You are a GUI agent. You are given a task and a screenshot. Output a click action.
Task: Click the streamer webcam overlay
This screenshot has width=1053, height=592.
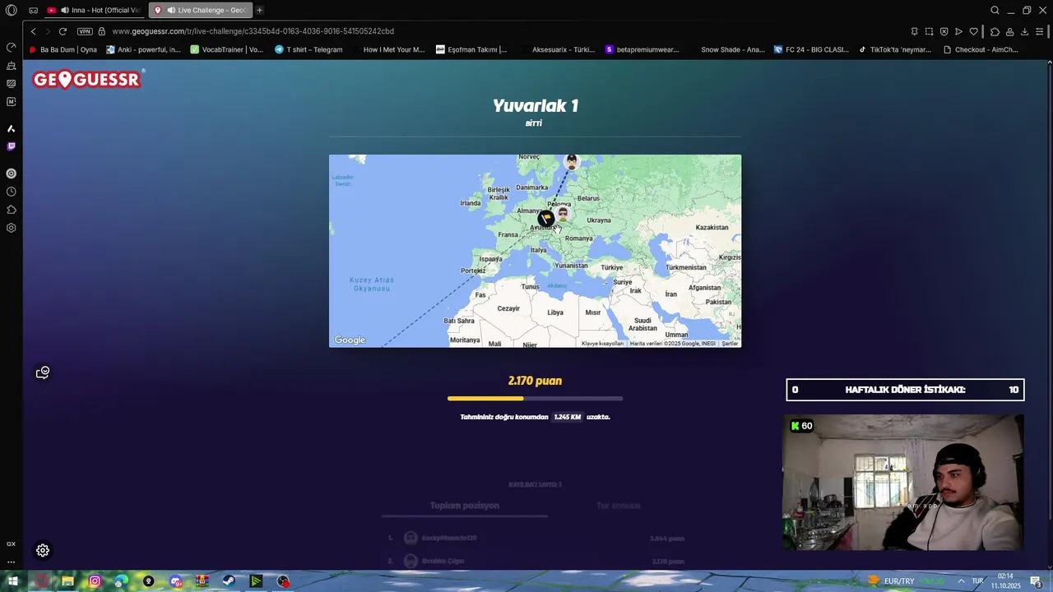pyautogui.click(x=902, y=483)
